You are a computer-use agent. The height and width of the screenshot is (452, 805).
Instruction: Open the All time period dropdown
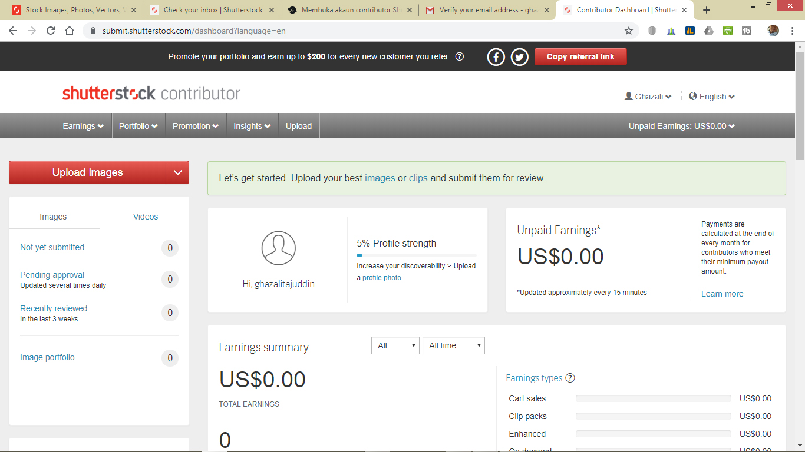tap(454, 345)
